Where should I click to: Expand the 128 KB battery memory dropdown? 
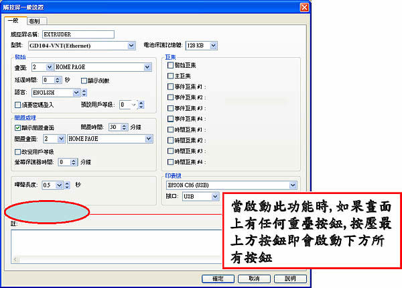214,45
